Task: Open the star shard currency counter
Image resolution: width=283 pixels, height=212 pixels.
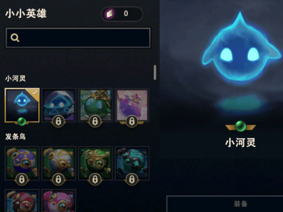Action: (x=122, y=14)
